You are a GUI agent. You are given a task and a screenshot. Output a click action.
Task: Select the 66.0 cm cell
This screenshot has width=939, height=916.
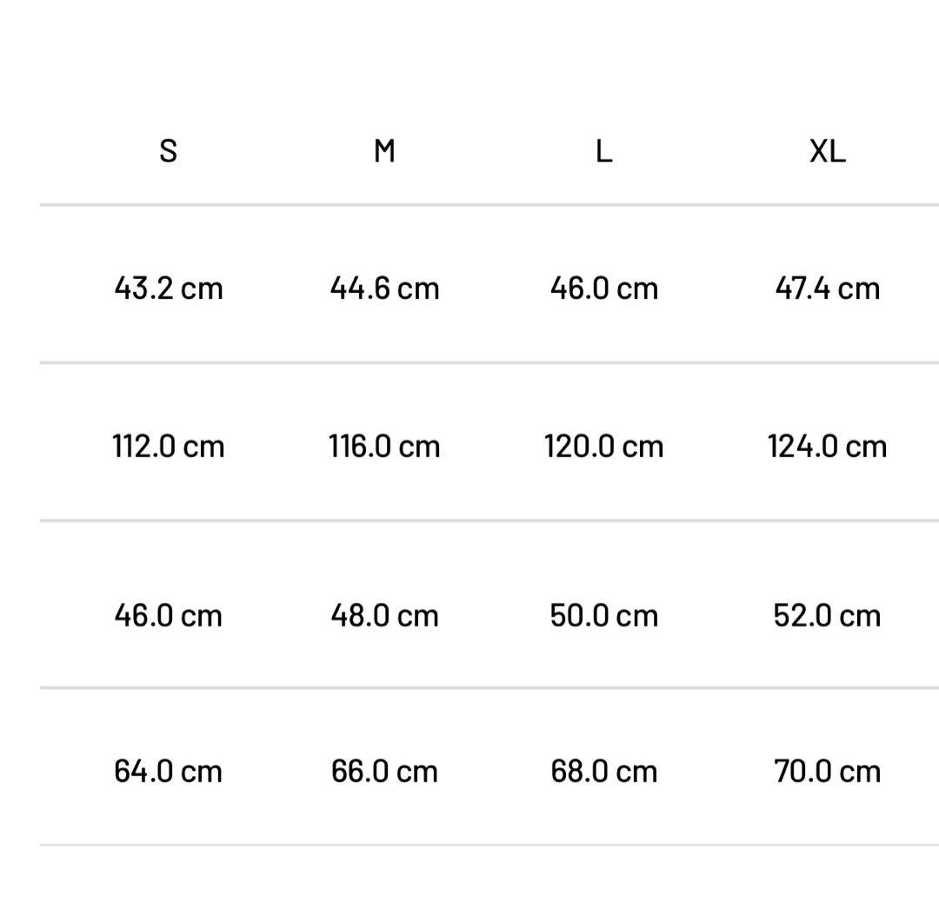(x=384, y=771)
